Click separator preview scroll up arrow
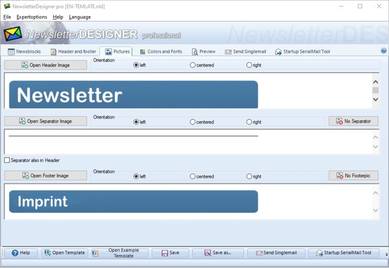 376,137
